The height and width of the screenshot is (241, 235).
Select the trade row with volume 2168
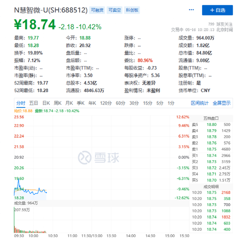tap(211, 192)
